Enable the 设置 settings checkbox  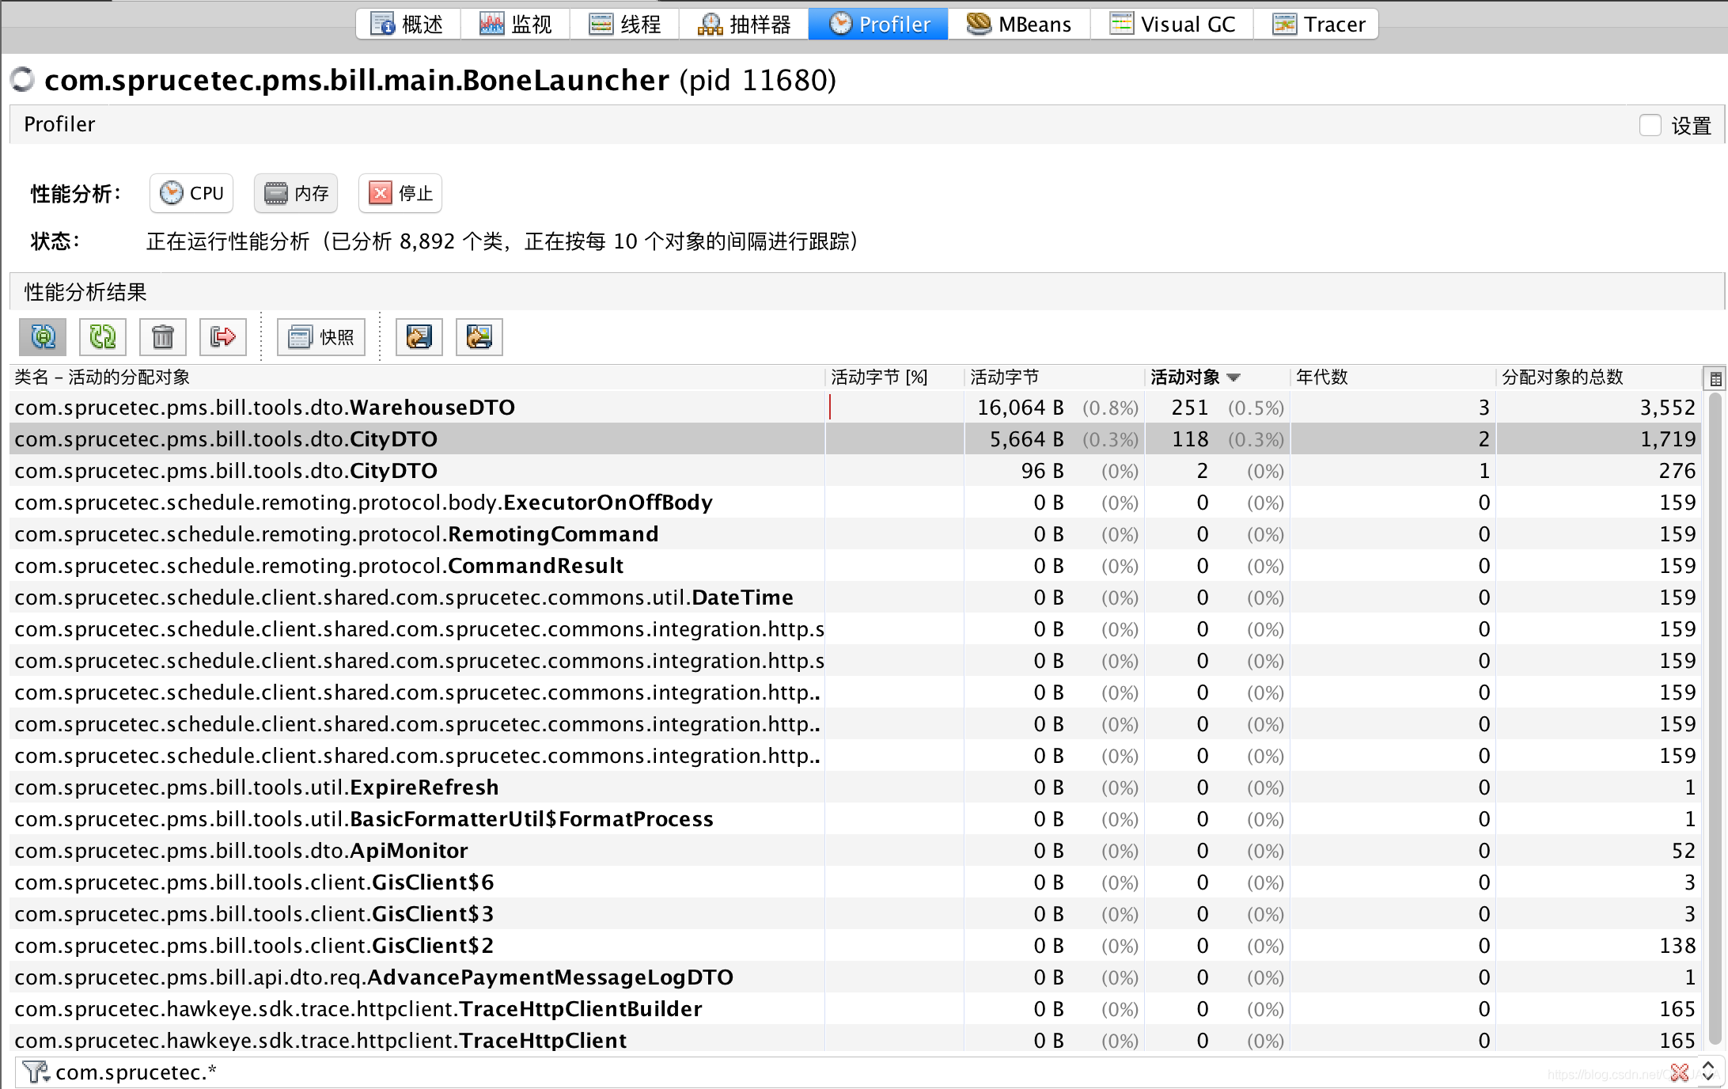[x=1650, y=125]
